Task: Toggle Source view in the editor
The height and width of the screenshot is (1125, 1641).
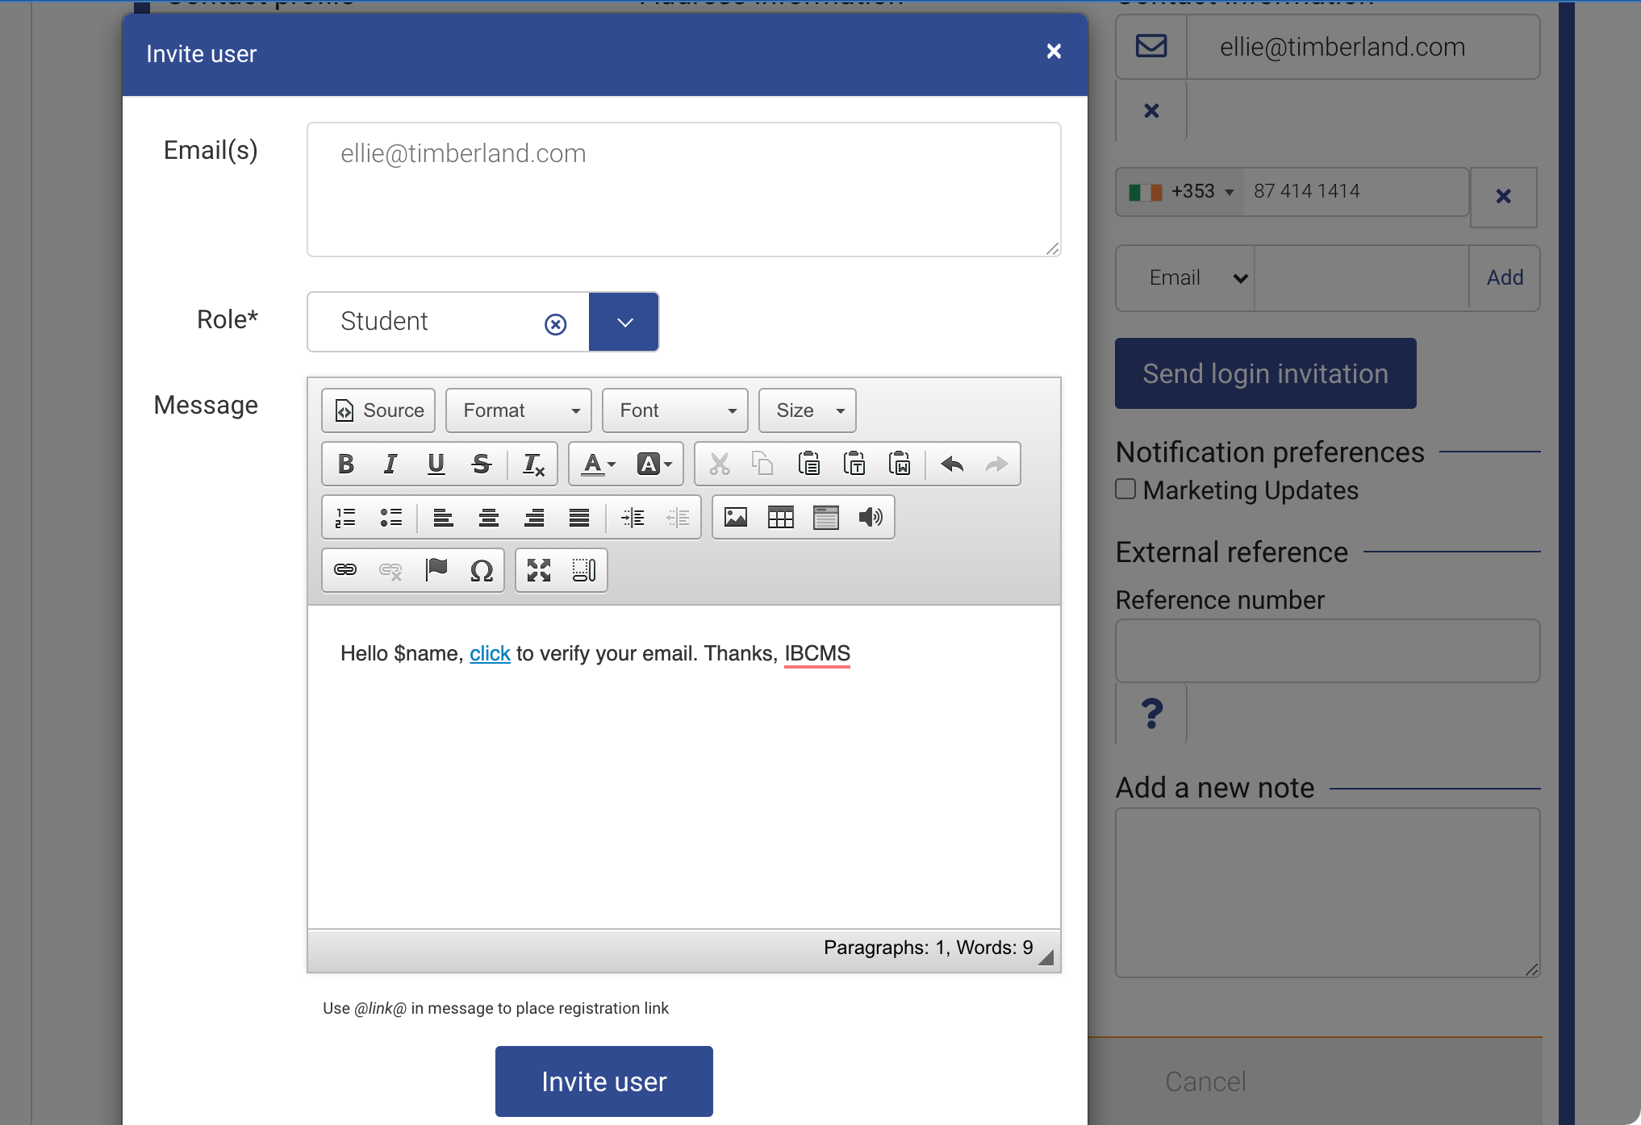Action: click(x=378, y=410)
